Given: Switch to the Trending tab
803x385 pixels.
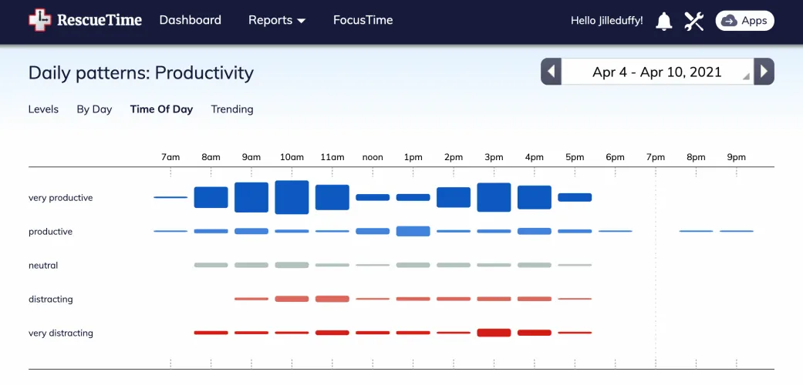Looking at the screenshot, I should (232, 109).
